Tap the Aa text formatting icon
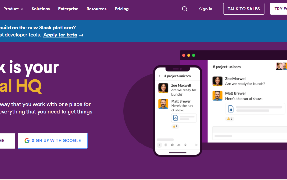Screen dimensions: 287x180 (x=179, y=145)
